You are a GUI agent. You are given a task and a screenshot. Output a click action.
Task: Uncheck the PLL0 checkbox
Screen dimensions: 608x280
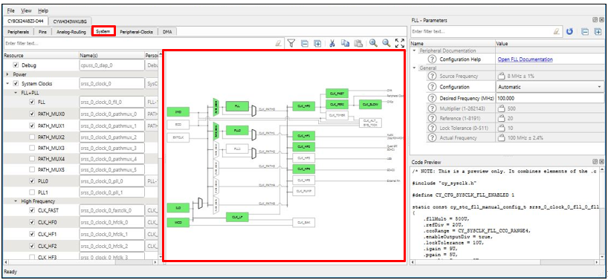(x=32, y=181)
